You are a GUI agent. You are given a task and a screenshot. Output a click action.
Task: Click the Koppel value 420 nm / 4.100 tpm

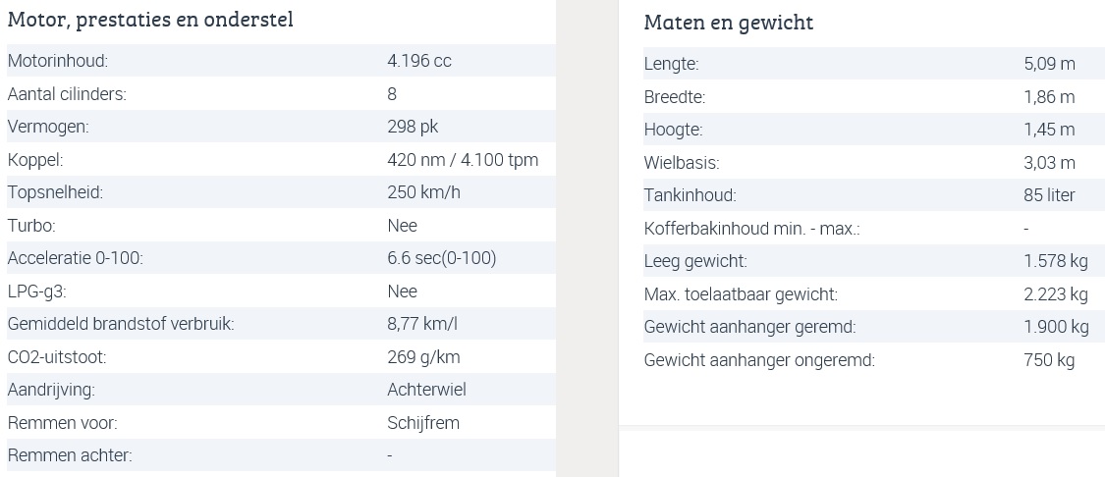coord(463,160)
